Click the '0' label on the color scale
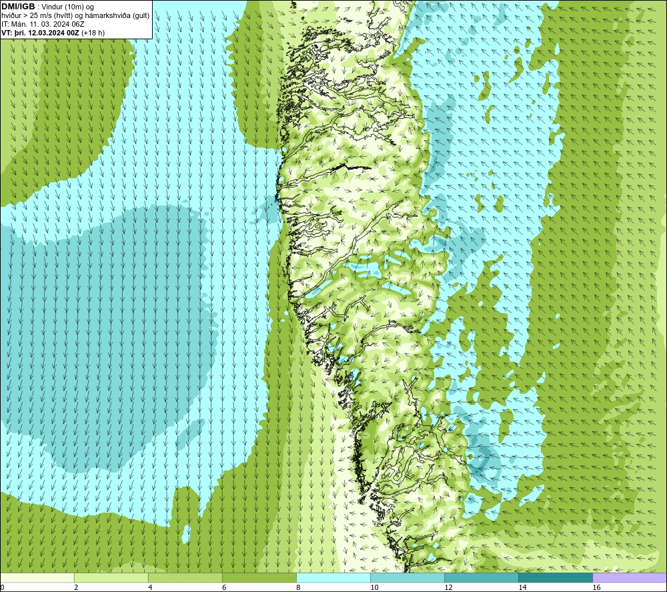Viewport: 667px width, 592px height. pos(2,587)
